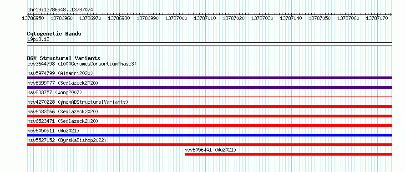
Task: Click the red nsv5527152 variant bar
Action: coord(209,145)
